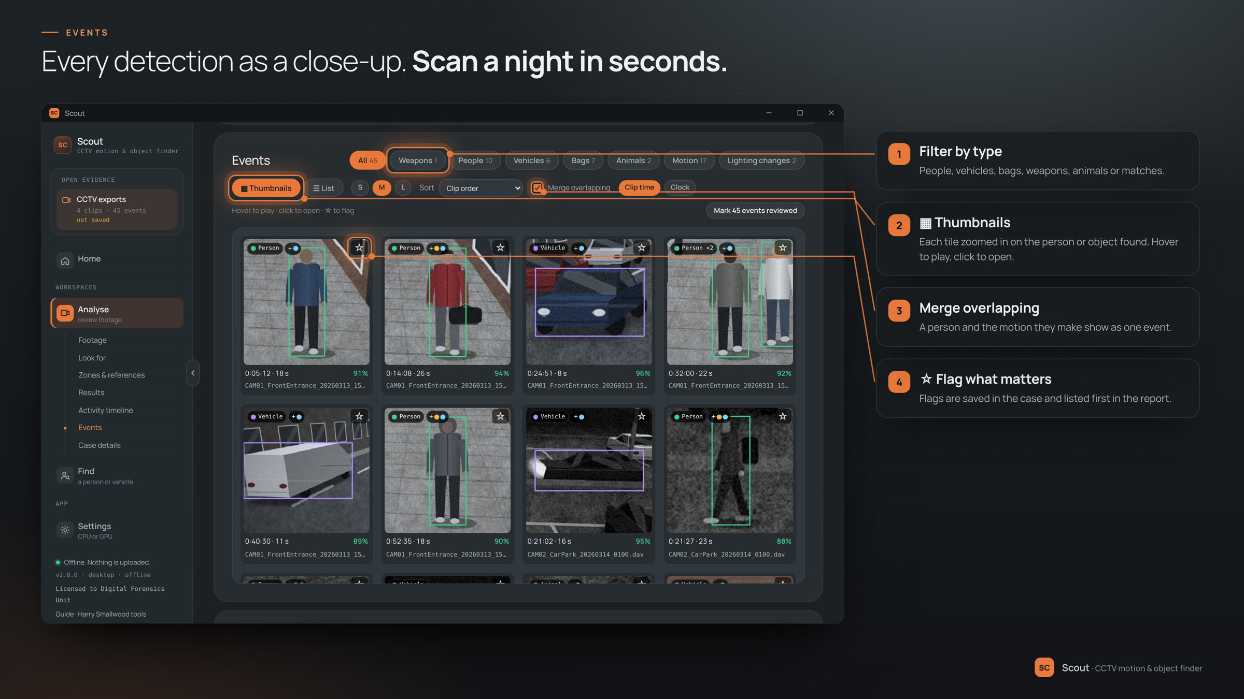Toggle the Merge overlapping checkbox

(538, 187)
